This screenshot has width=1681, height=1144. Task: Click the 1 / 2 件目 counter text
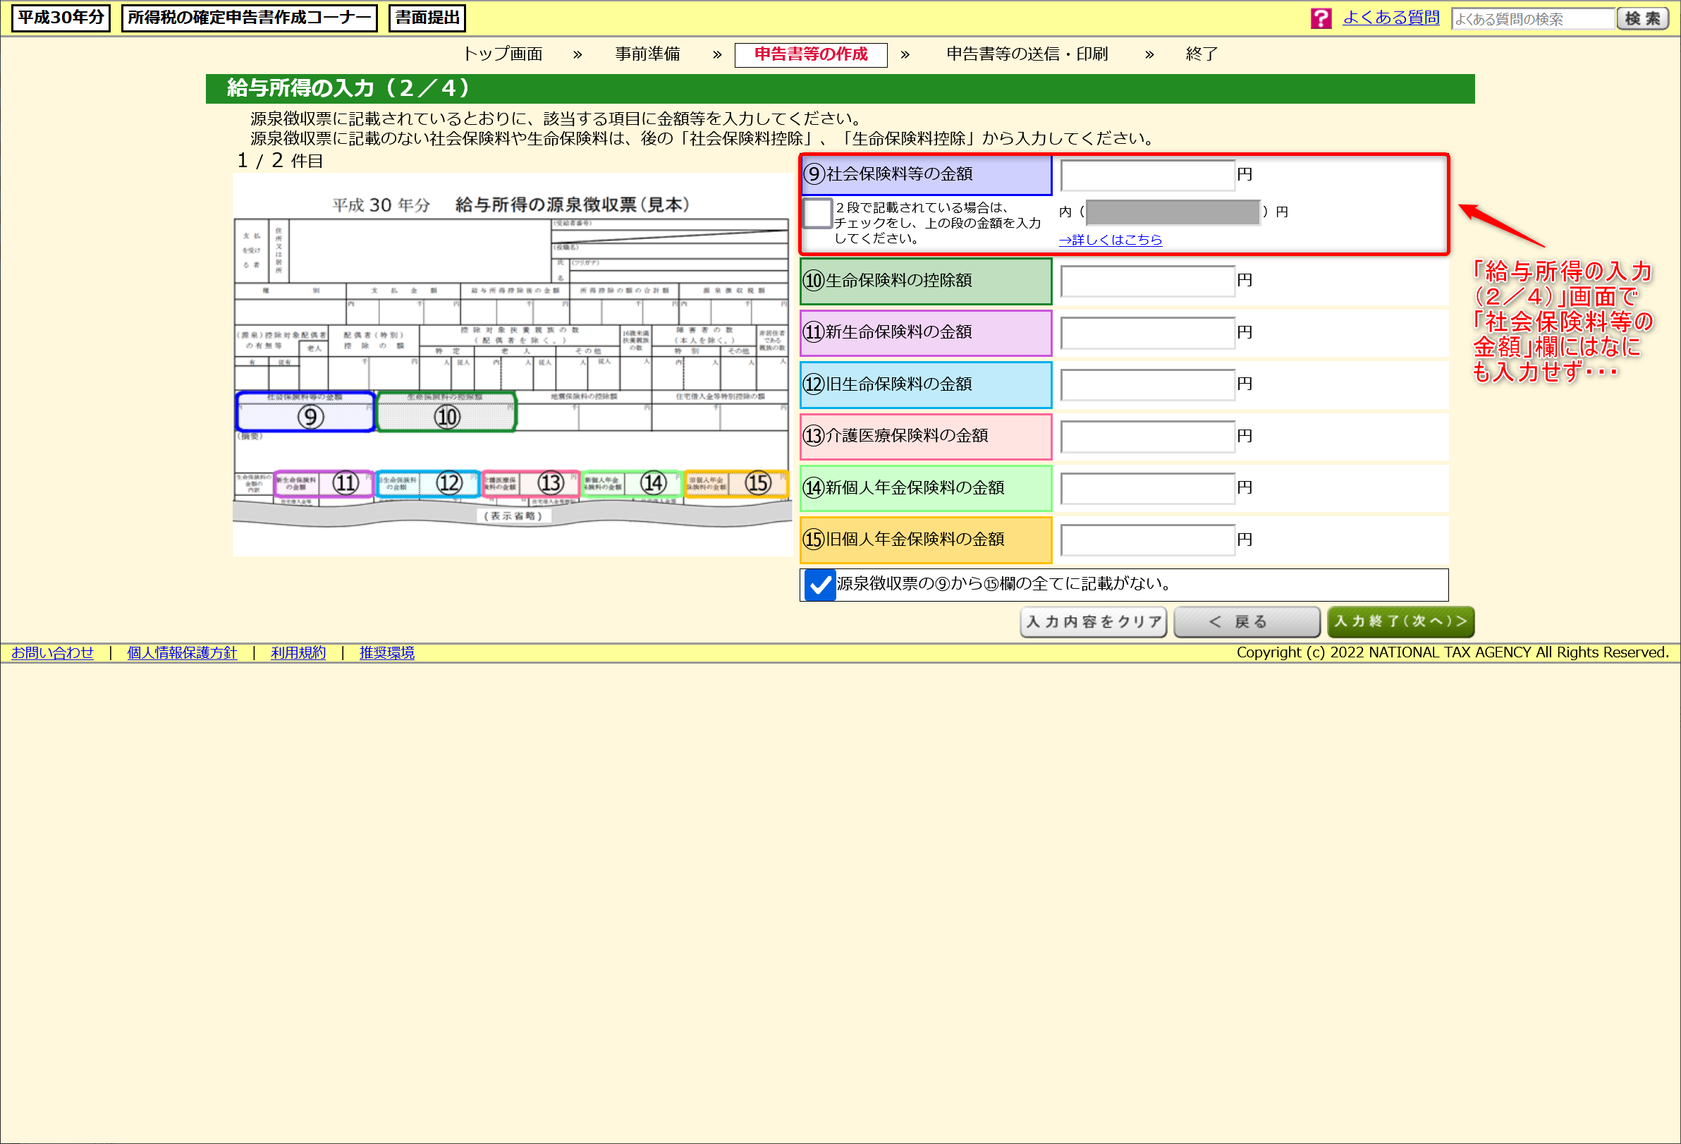click(280, 161)
